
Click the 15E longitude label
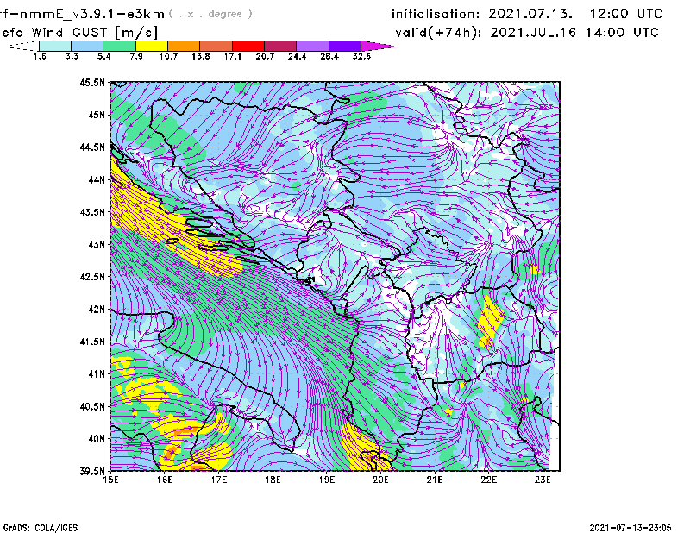pos(110,480)
